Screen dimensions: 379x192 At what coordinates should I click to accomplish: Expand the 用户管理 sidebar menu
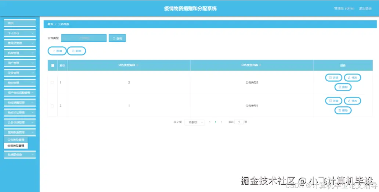(20, 63)
